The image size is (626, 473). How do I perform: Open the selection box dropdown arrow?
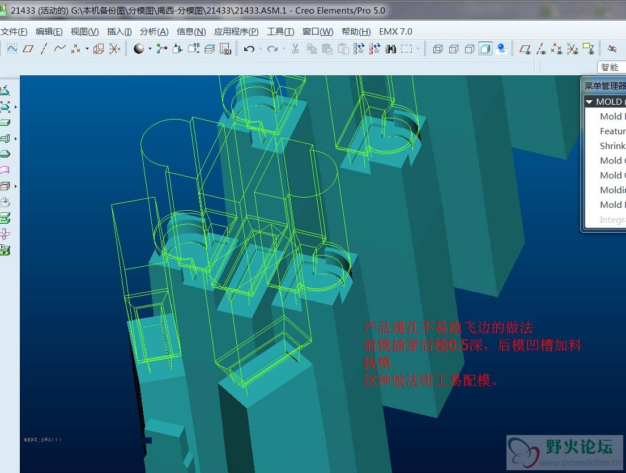418,49
